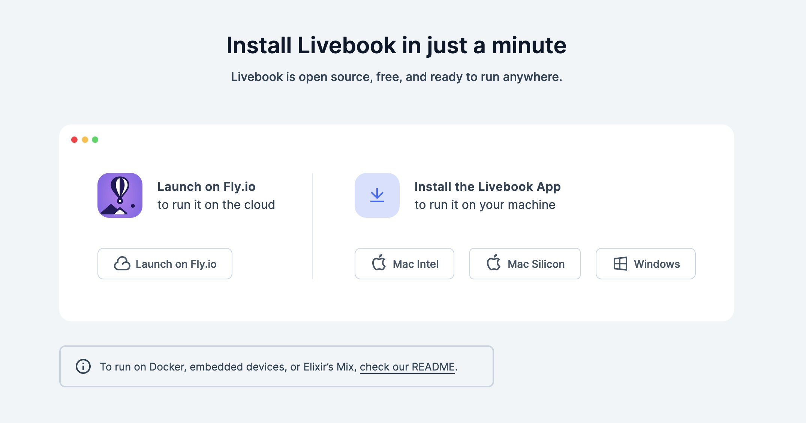
Task: Click the Launch on Fly.io heading
Action: [206, 186]
